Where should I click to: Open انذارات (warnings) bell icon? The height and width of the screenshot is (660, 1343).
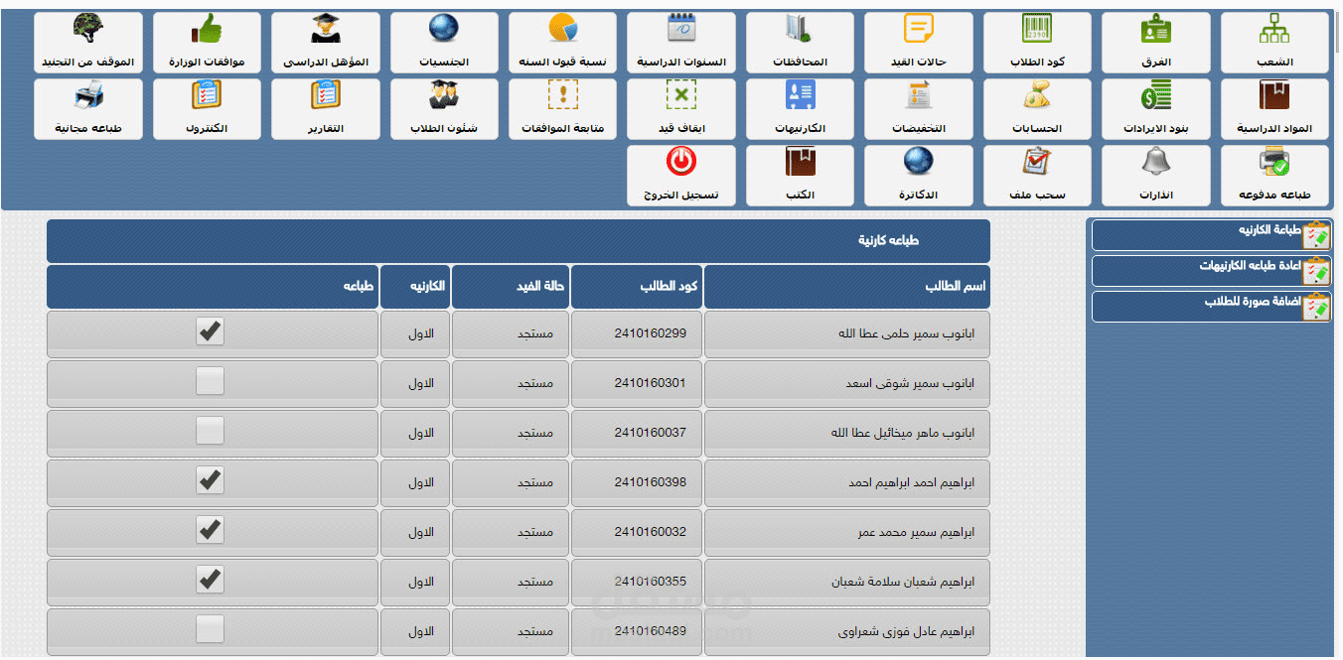1155,175
